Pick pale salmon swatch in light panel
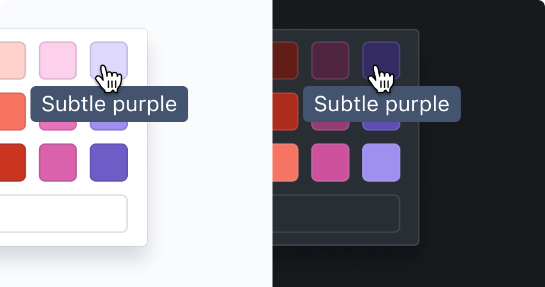This screenshot has width=545, height=287. [x=13, y=60]
